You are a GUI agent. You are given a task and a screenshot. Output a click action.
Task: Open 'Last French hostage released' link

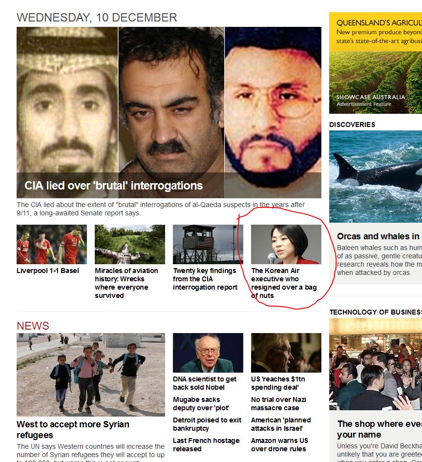tap(206, 444)
